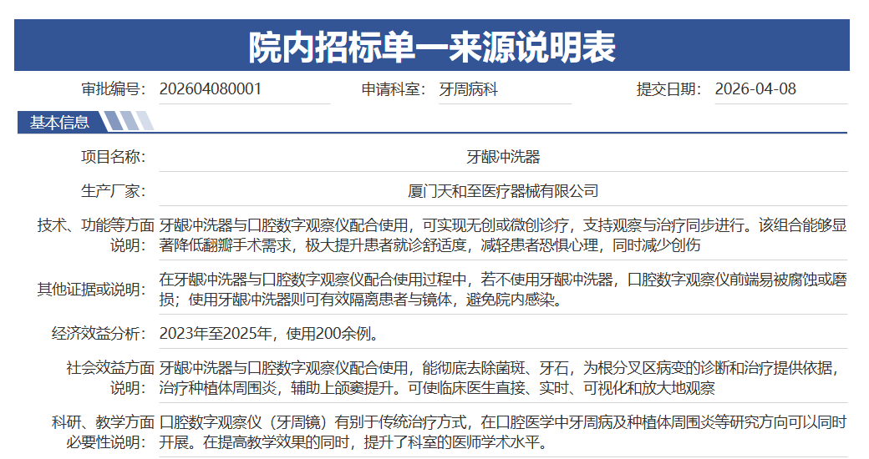Click the 申请科室 label

pyautogui.click(x=394, y=89)
